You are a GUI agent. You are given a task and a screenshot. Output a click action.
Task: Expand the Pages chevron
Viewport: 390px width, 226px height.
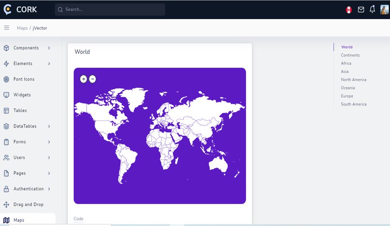tap(49, 173)
